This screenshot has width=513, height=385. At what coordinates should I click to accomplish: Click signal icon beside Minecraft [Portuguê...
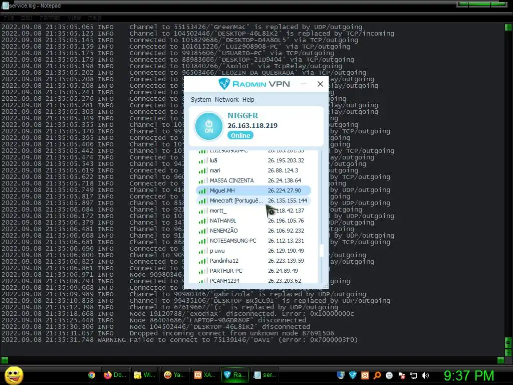click(202, 201)
